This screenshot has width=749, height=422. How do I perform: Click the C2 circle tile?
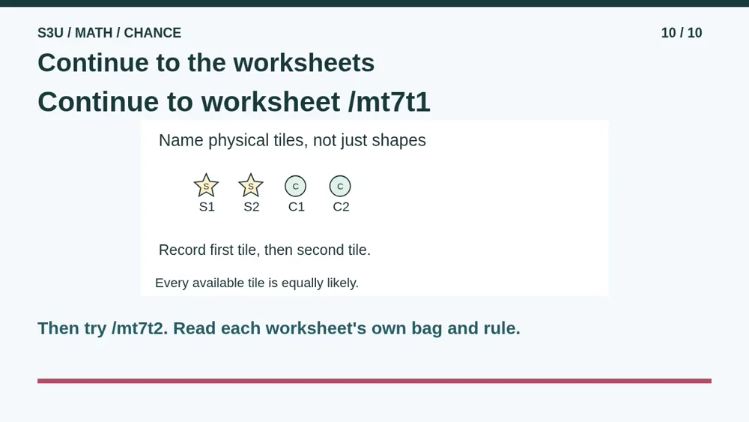[340, 186]
